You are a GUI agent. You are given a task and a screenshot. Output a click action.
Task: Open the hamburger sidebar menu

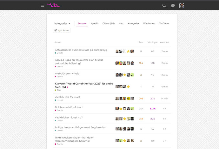tap(42, 5)
